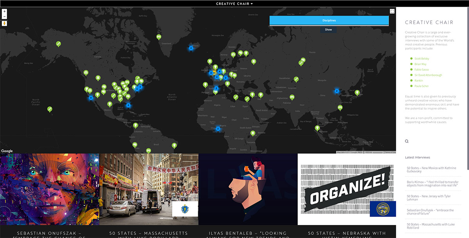Zoom in on the map
This screenshot has width=469, height=238.
point(4,12)
